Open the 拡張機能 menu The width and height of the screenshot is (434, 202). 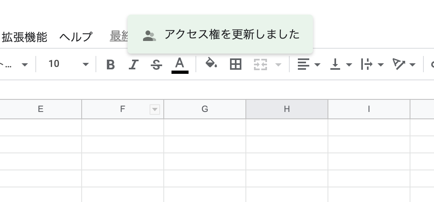[24, 37]
